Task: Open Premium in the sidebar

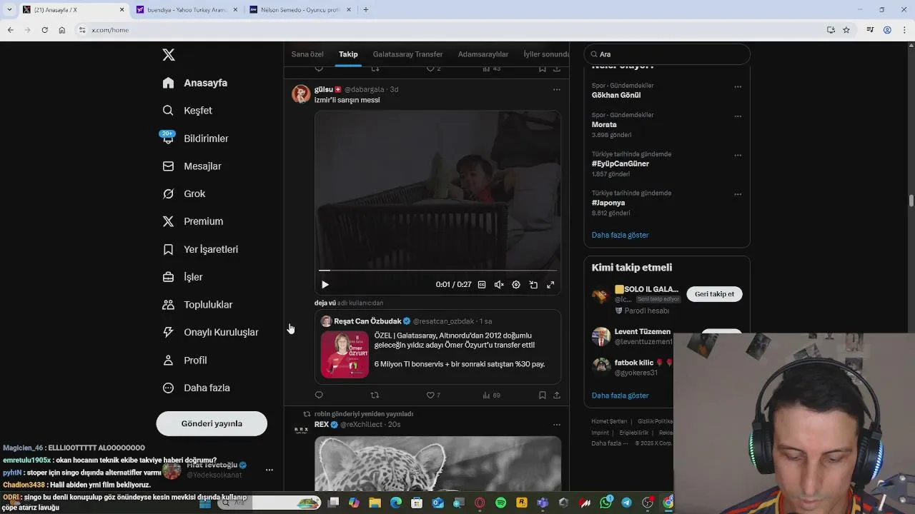Action: [193, 221]
